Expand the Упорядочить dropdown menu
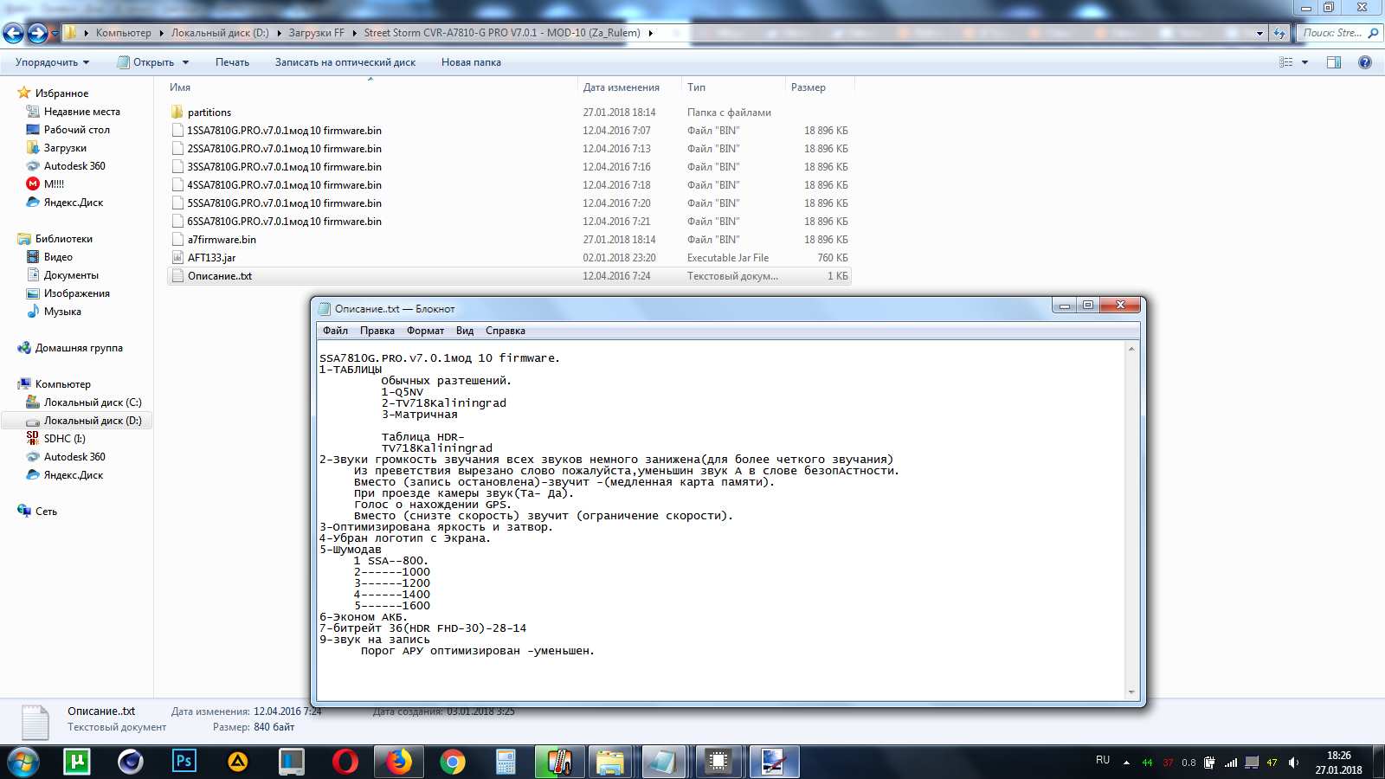1385x779 pixels. [x=52, y=62]
